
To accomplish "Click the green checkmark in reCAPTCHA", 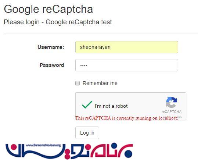I will [87, 104].
